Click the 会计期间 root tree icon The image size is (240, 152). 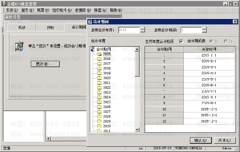click(93, 49)
